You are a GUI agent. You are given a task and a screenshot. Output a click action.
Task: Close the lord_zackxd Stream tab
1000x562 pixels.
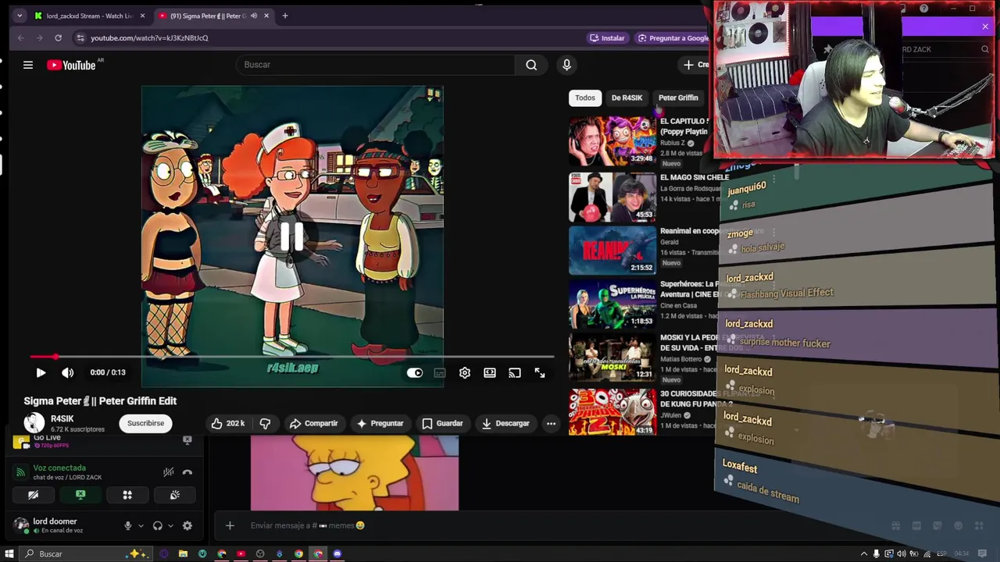(142, 16)
